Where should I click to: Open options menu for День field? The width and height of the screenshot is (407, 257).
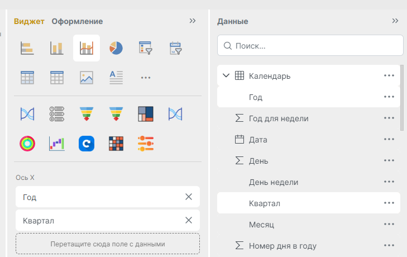tap(389, 160)
